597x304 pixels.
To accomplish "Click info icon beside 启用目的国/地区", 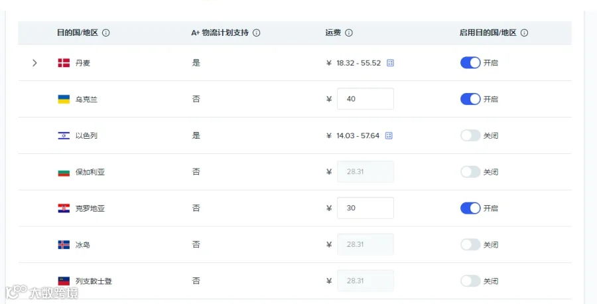I will (524, 33).
